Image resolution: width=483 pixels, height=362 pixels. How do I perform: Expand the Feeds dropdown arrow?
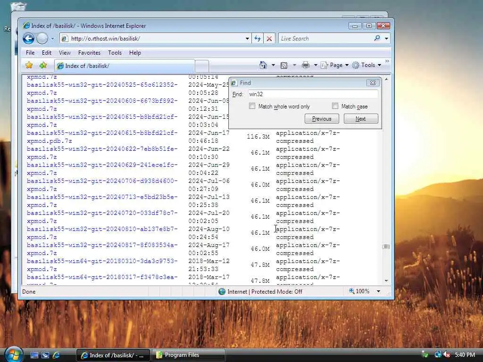294,65
